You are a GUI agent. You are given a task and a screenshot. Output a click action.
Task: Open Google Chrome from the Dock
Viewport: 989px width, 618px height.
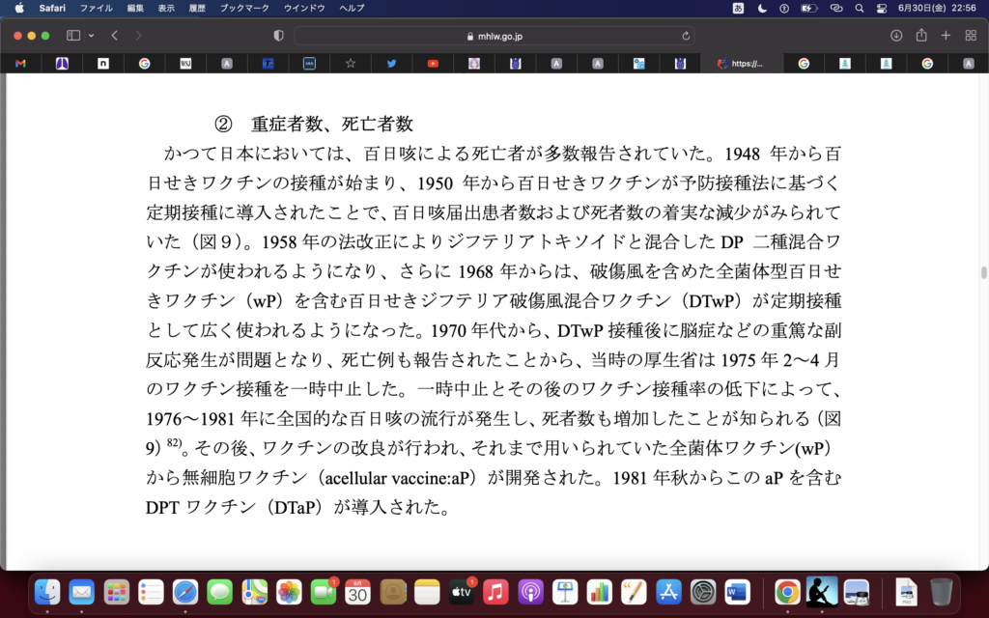click(x=787, y=591)
